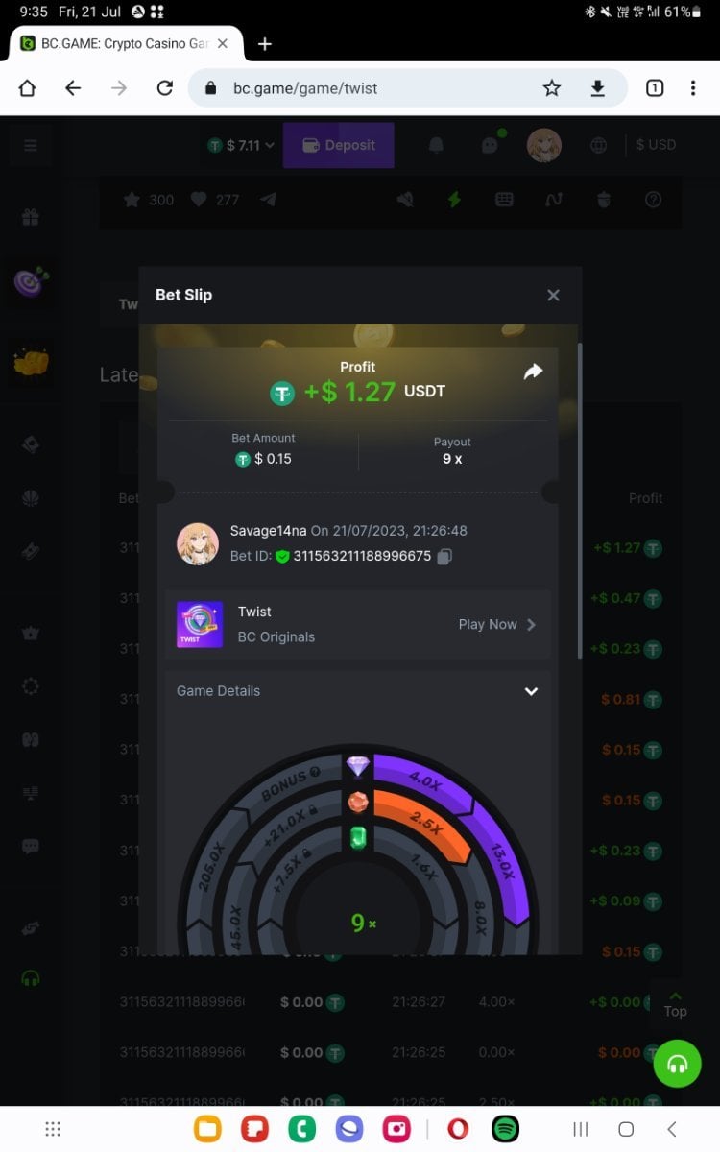
Task: Open the globe language selector
Action: (x=599, y=145)
